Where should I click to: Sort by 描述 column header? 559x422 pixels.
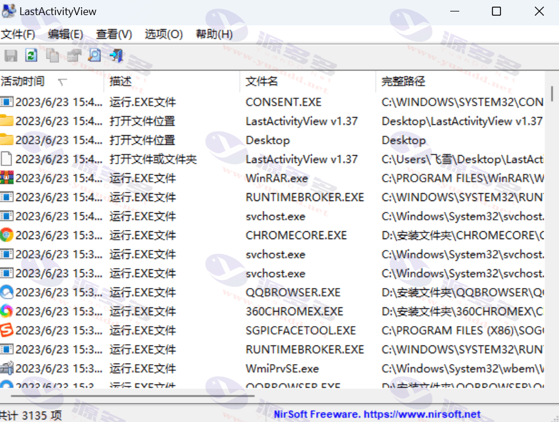coord(172,82)
